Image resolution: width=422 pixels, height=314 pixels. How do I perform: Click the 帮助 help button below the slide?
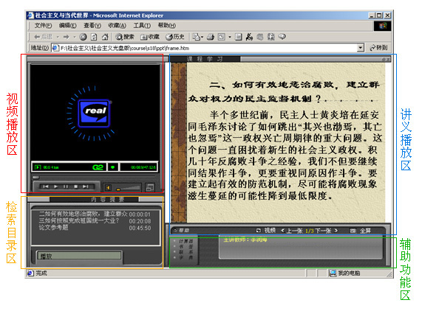click(x=182, y=230)
